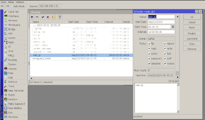Click the undo arrow icon in top toolbar
This screenshot has width=205, height=120.
click(x=2, y=6)
